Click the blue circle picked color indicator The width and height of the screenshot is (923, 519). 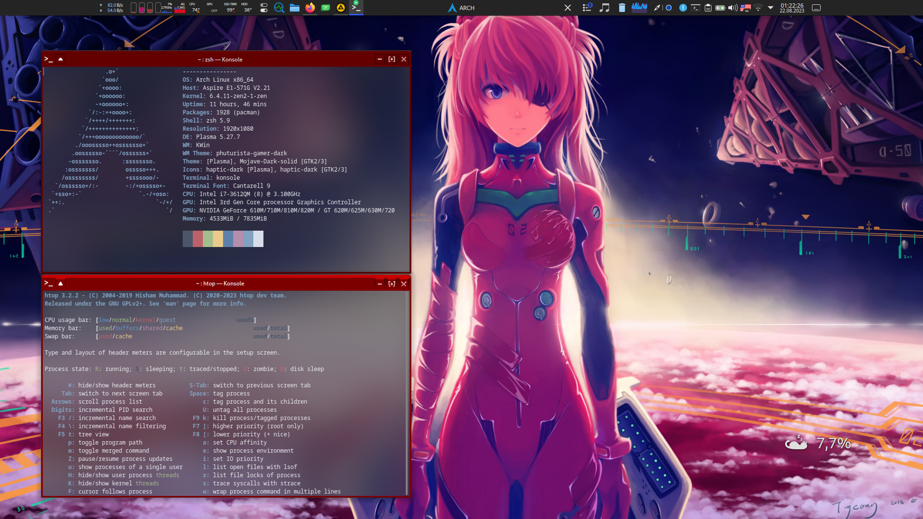coord(668,8)
